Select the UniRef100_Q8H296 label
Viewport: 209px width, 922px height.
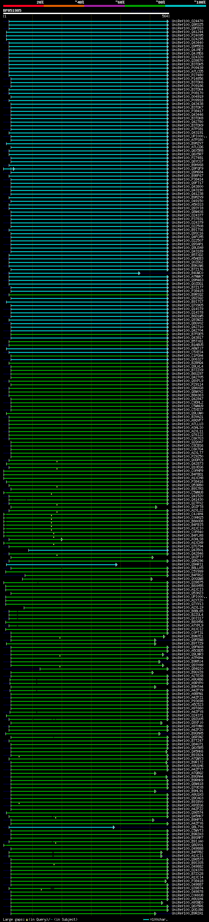click(187, 561)
